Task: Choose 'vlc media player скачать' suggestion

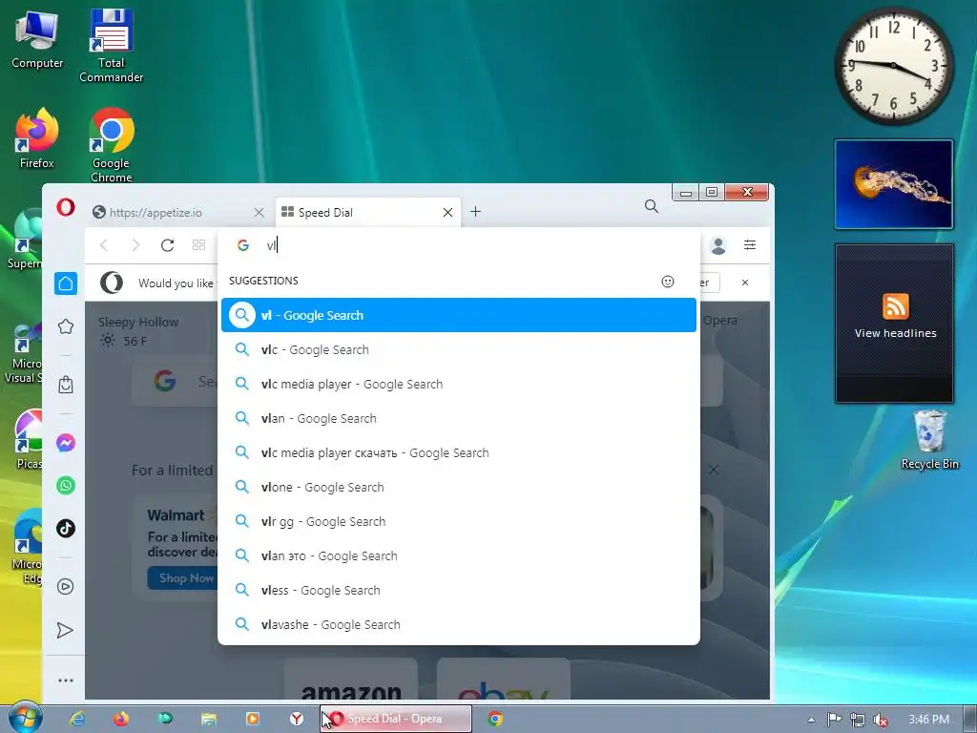Action: click(x=459, y=452)
